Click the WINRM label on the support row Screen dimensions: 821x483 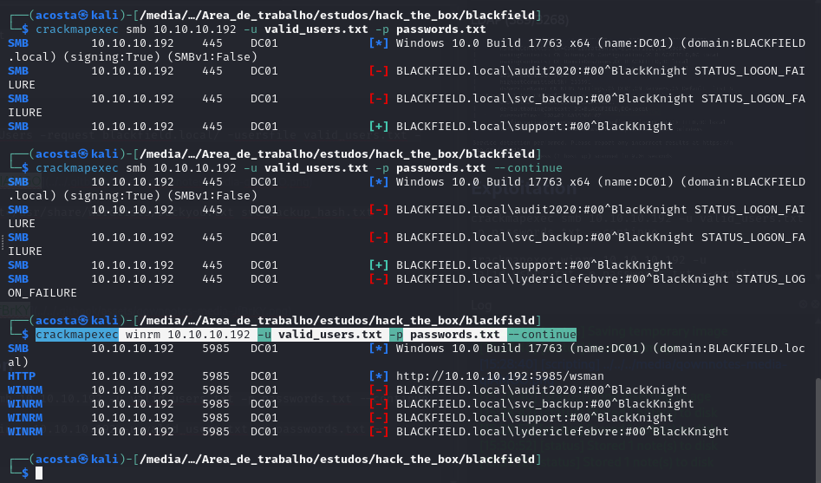(25, 417)
